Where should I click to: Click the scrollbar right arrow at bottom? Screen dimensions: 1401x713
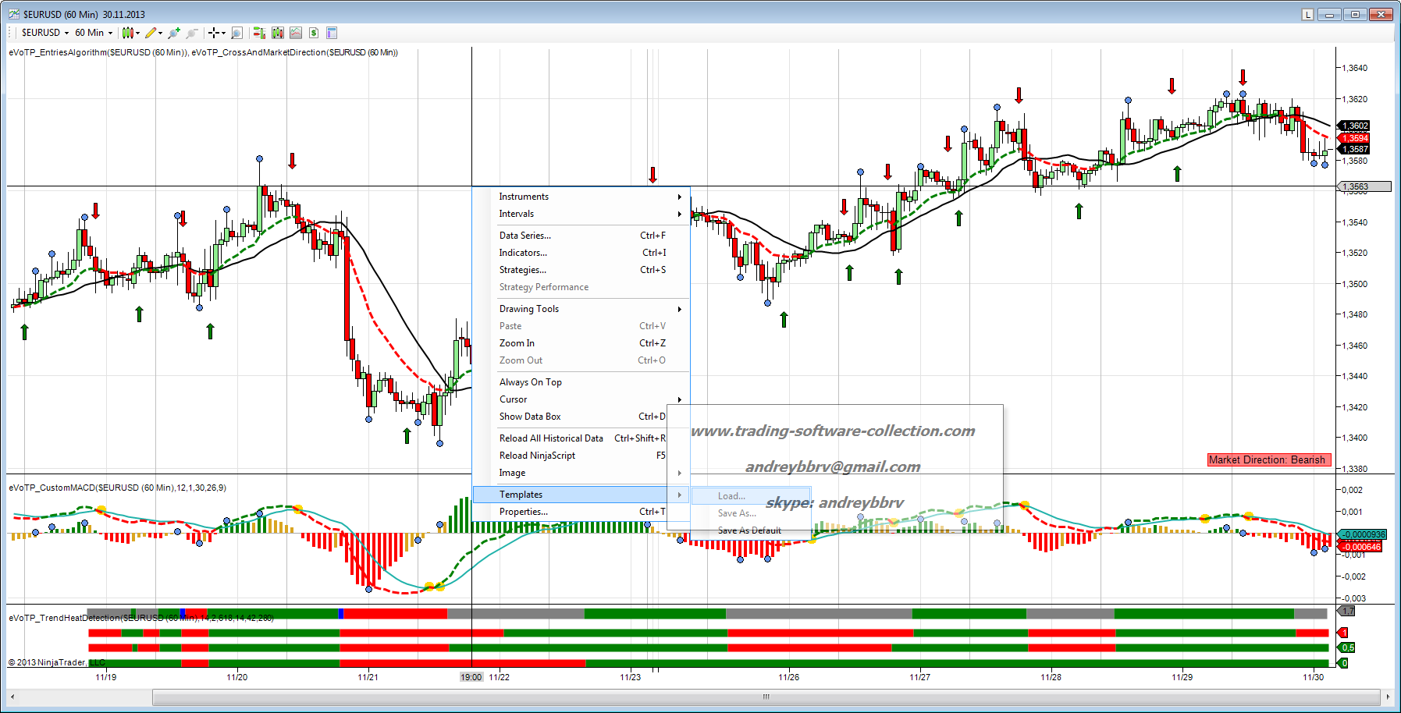pos(1387,697)
